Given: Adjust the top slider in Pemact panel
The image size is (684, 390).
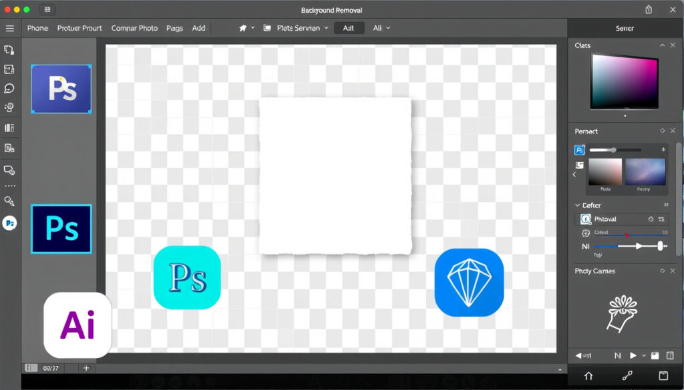Looking at the screenshot, I should (x=615, y=150).
